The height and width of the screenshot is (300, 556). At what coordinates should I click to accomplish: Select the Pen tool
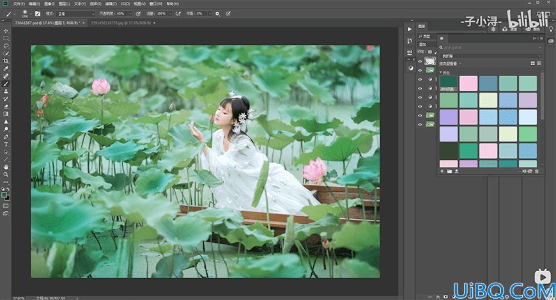(6, 137)
